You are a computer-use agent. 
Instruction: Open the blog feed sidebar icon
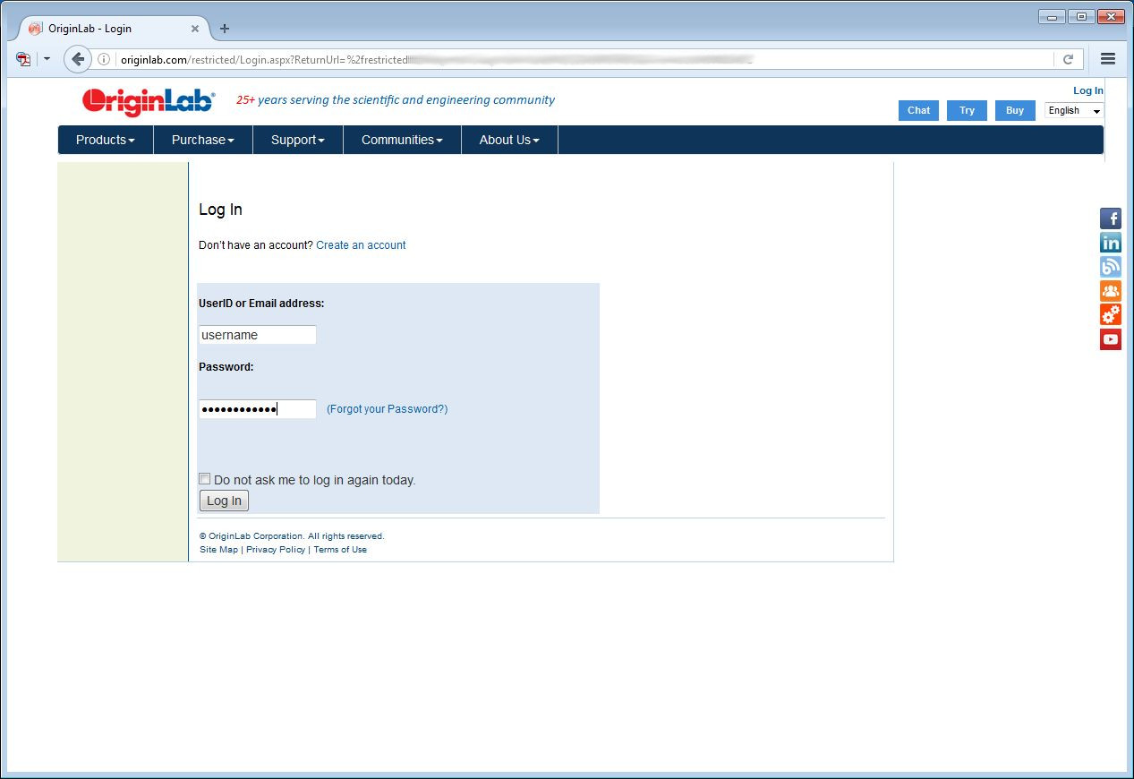(x=1110, y=267)
